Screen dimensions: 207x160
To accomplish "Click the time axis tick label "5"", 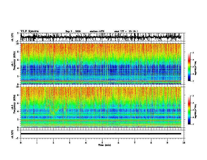I will click(102, 143).
